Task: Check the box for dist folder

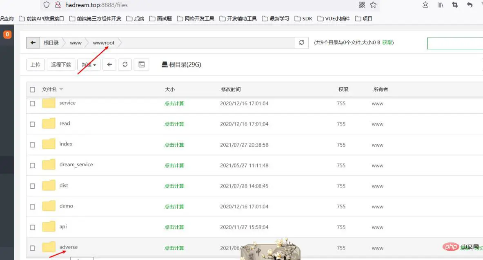Action: (32, 186)
